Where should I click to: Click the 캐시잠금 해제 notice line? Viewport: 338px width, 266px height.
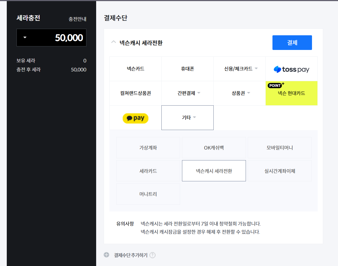tap(200, 232)
